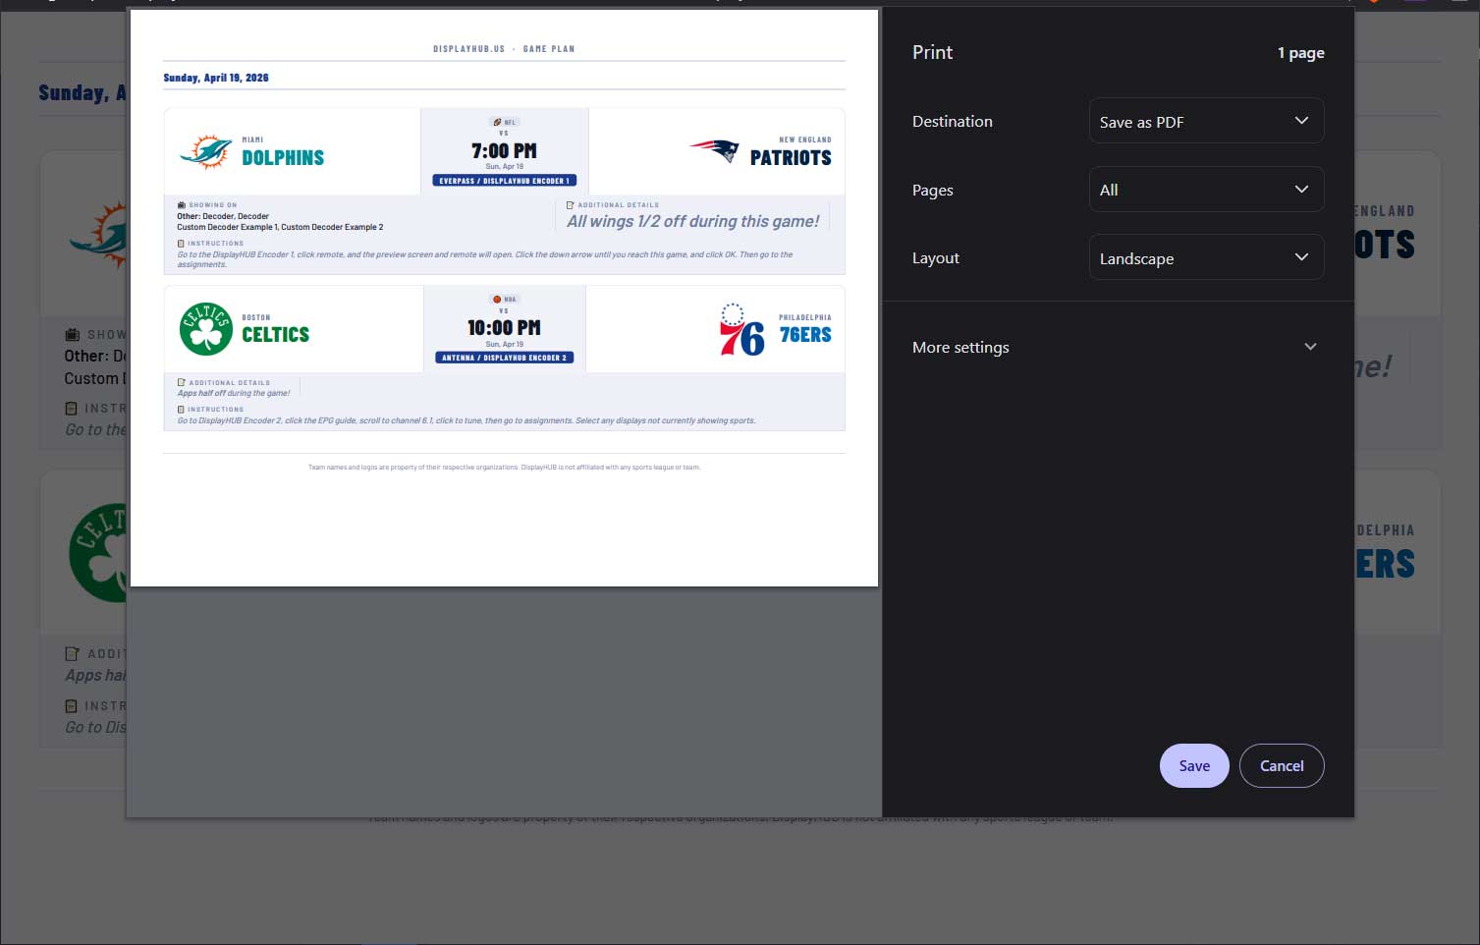This screenshot has height=945, width=1480.
Task: Click the calendar icon beside SHOW on the background page
Action: pyautogui.click(x=72, y=335)
